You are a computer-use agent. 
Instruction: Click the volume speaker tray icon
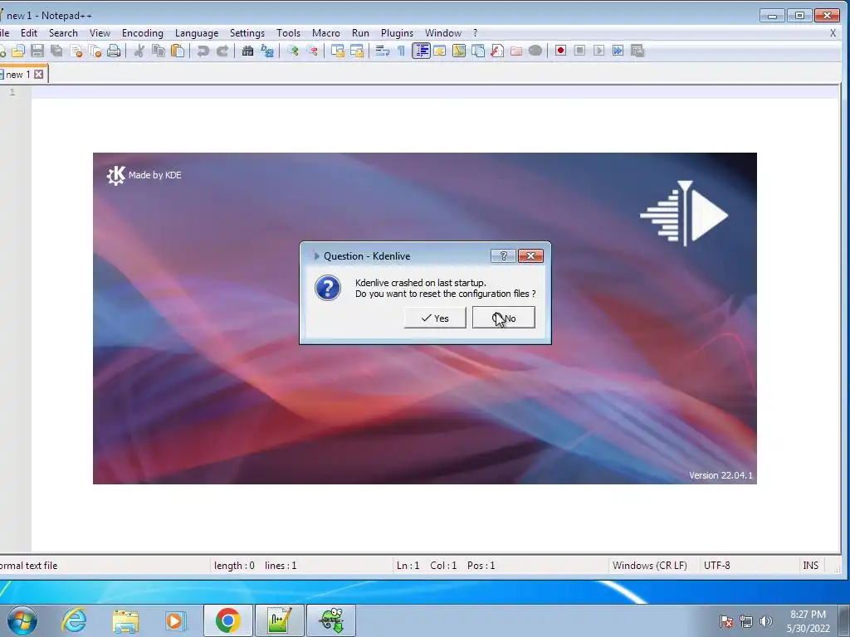[x=766, y=621]
